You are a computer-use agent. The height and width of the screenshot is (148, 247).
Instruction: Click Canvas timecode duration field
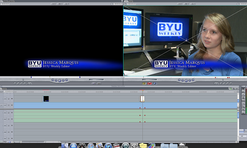pos(132,4)
